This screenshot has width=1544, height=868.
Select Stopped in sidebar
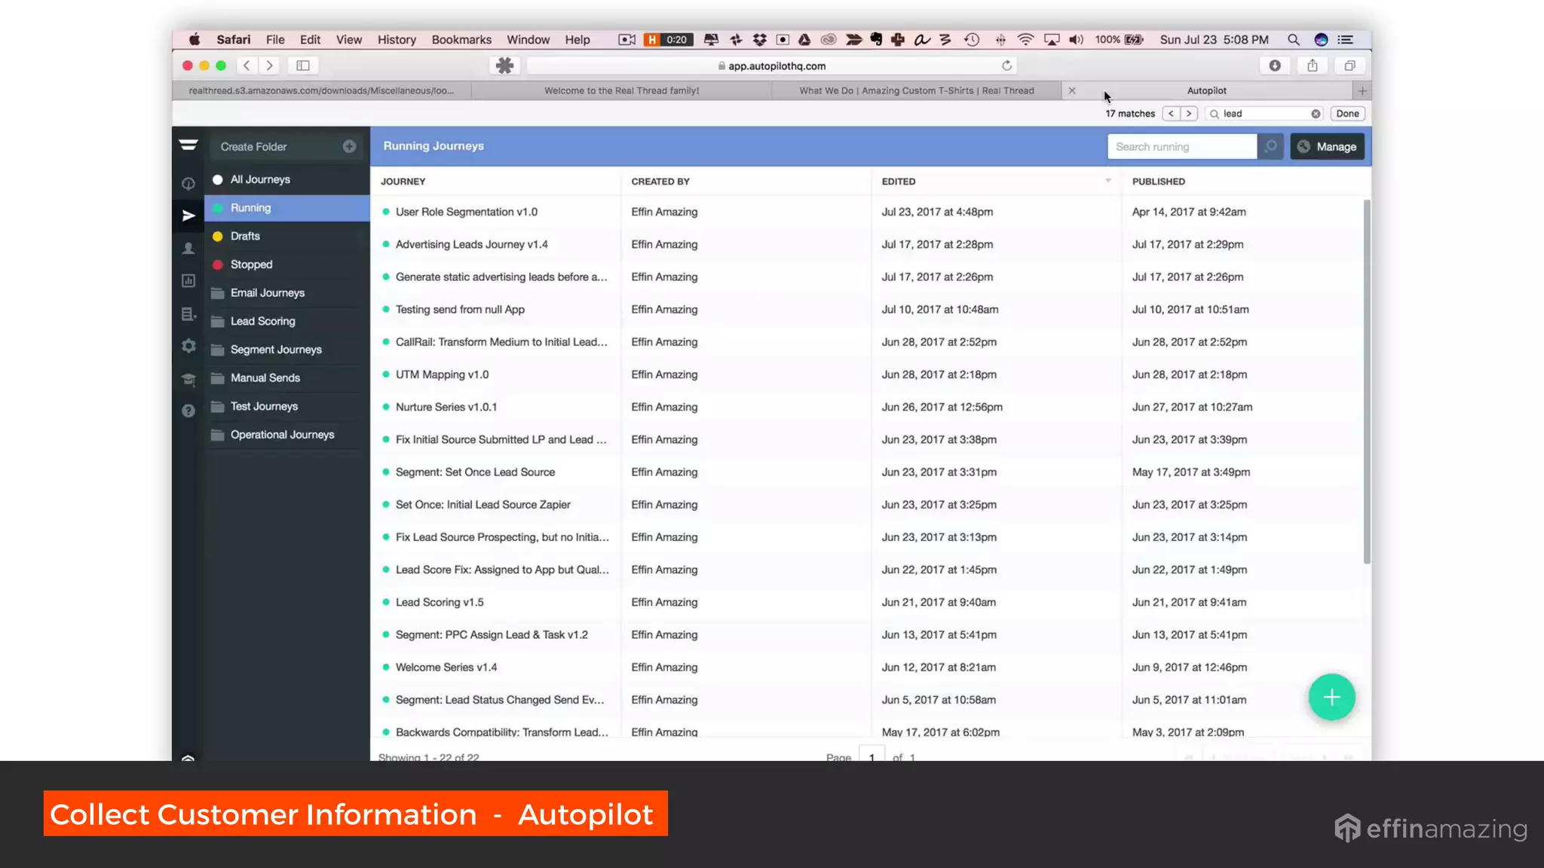pyautogui.click(x=287, y=264)
